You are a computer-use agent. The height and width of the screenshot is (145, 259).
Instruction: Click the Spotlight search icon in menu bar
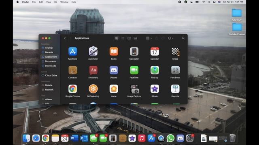click(x=209, y=2)
